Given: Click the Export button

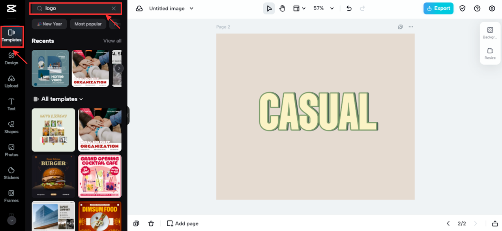Looking at the screenshot, I should pyautogui.click(x=438, y=8).
